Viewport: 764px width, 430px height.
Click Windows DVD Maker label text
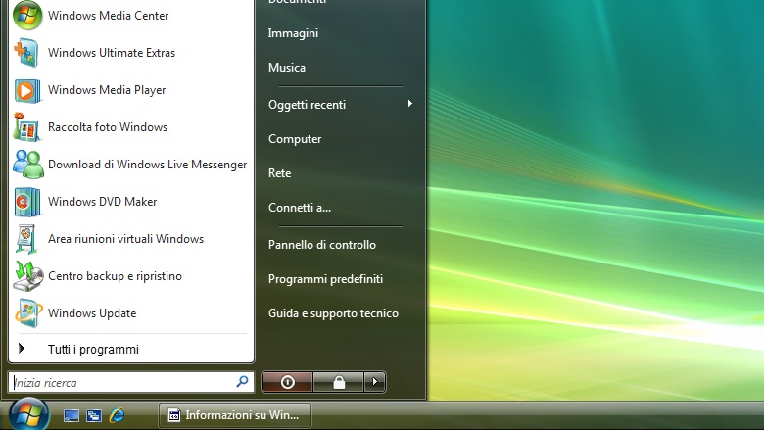[x=102, y=202]
